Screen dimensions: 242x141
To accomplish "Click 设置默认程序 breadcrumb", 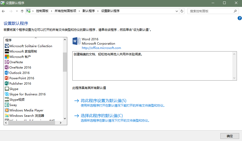I will 110,11.
